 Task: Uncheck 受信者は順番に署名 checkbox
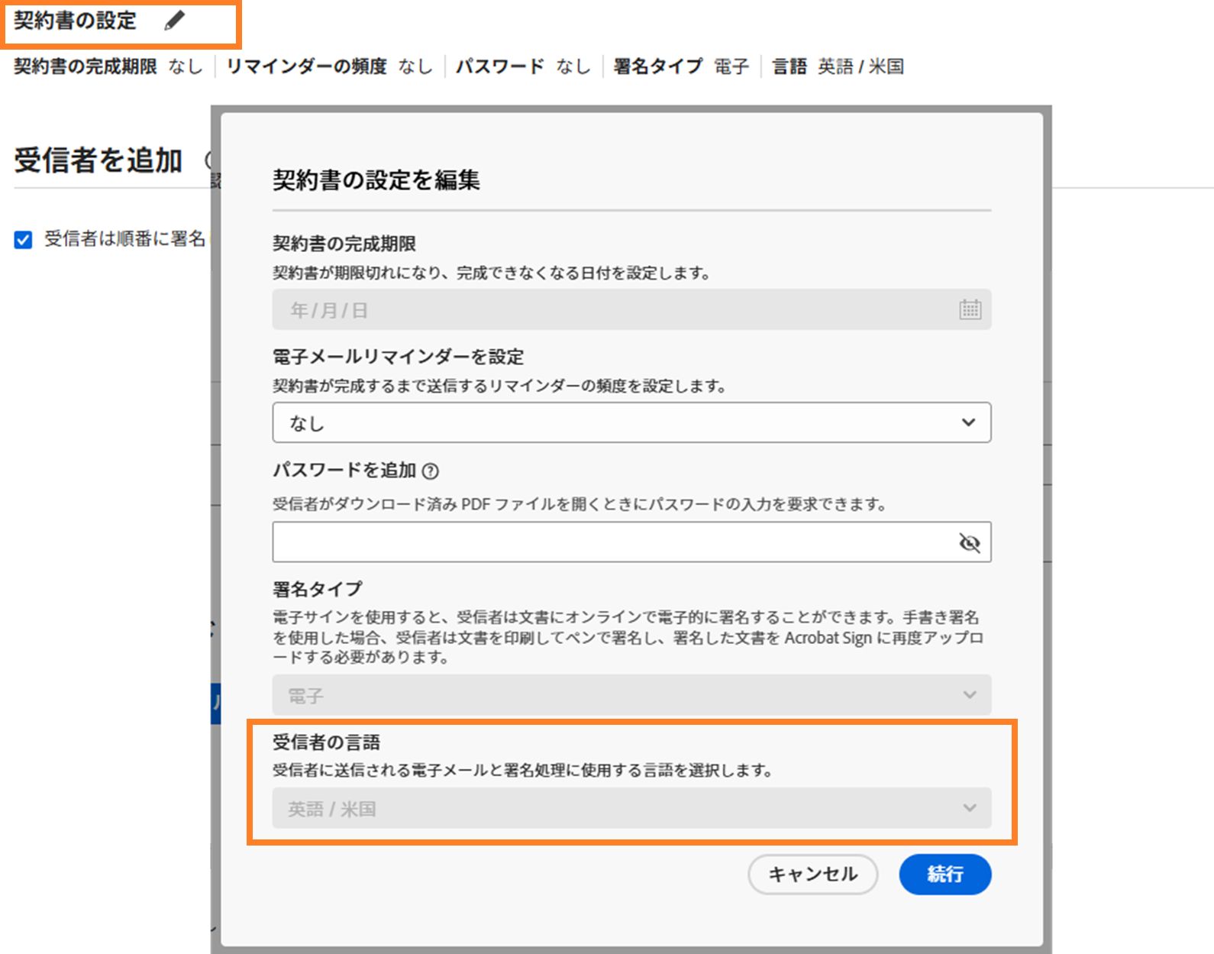(24, 240)
